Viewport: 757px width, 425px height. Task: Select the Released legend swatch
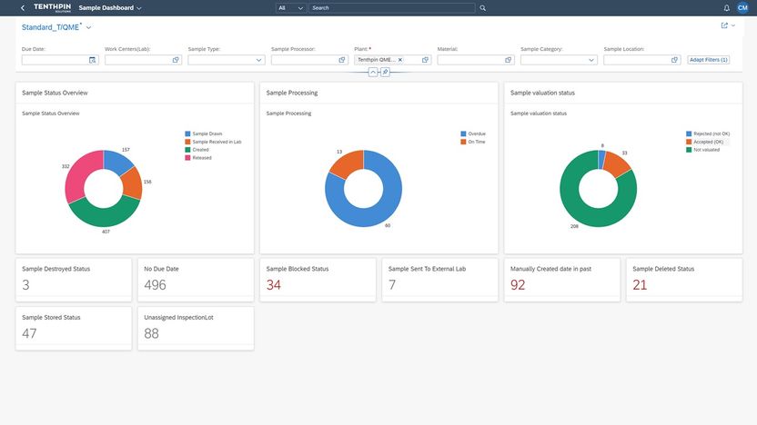tap(187, 158)
